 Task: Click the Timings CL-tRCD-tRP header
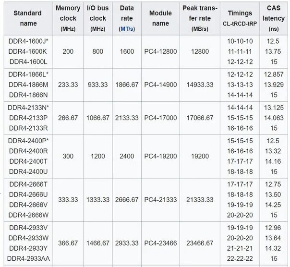tap(240, 18)
